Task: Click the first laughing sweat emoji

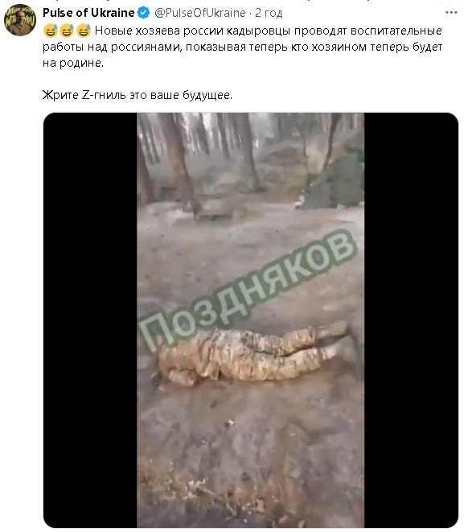Action: (50, 31)
